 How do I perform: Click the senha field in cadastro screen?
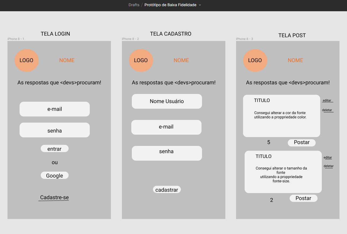[x=167, y=153]
